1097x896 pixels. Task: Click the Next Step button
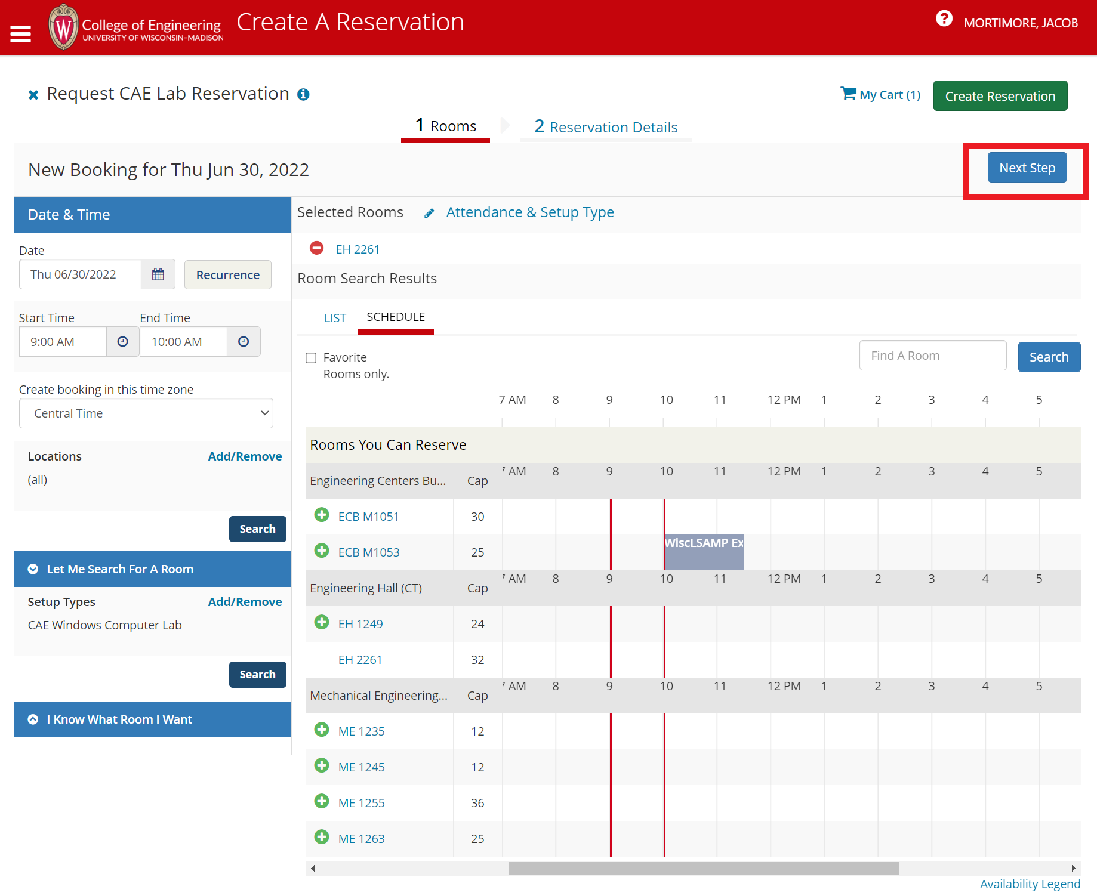1027,168
